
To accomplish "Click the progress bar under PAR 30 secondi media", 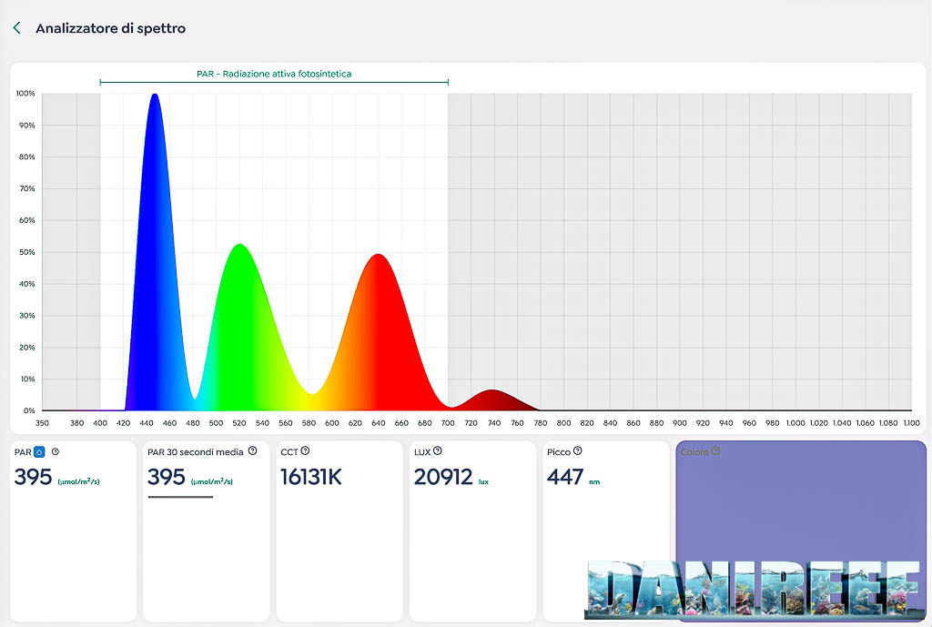I will 180,497.
